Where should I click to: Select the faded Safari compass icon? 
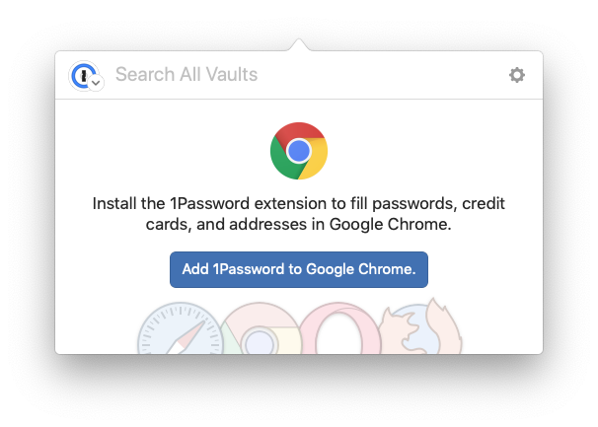[x=181, y=328]
